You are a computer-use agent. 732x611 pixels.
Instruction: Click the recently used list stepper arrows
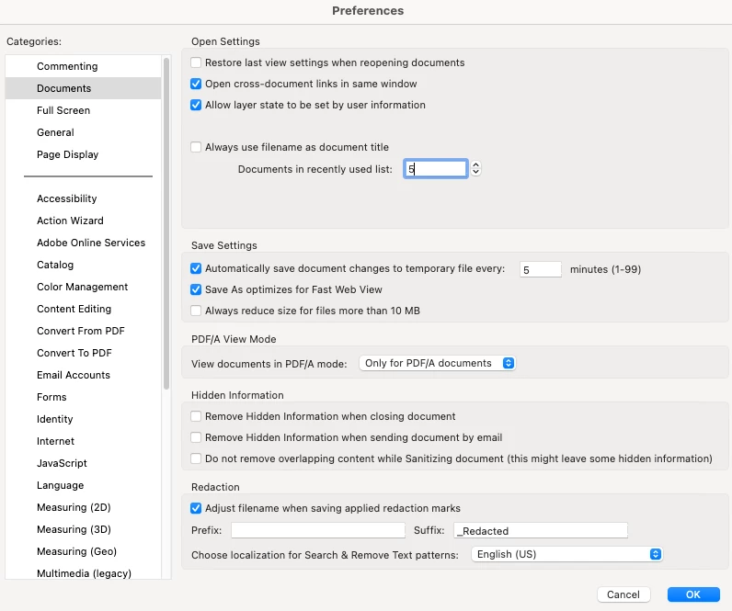coord(475,169)
